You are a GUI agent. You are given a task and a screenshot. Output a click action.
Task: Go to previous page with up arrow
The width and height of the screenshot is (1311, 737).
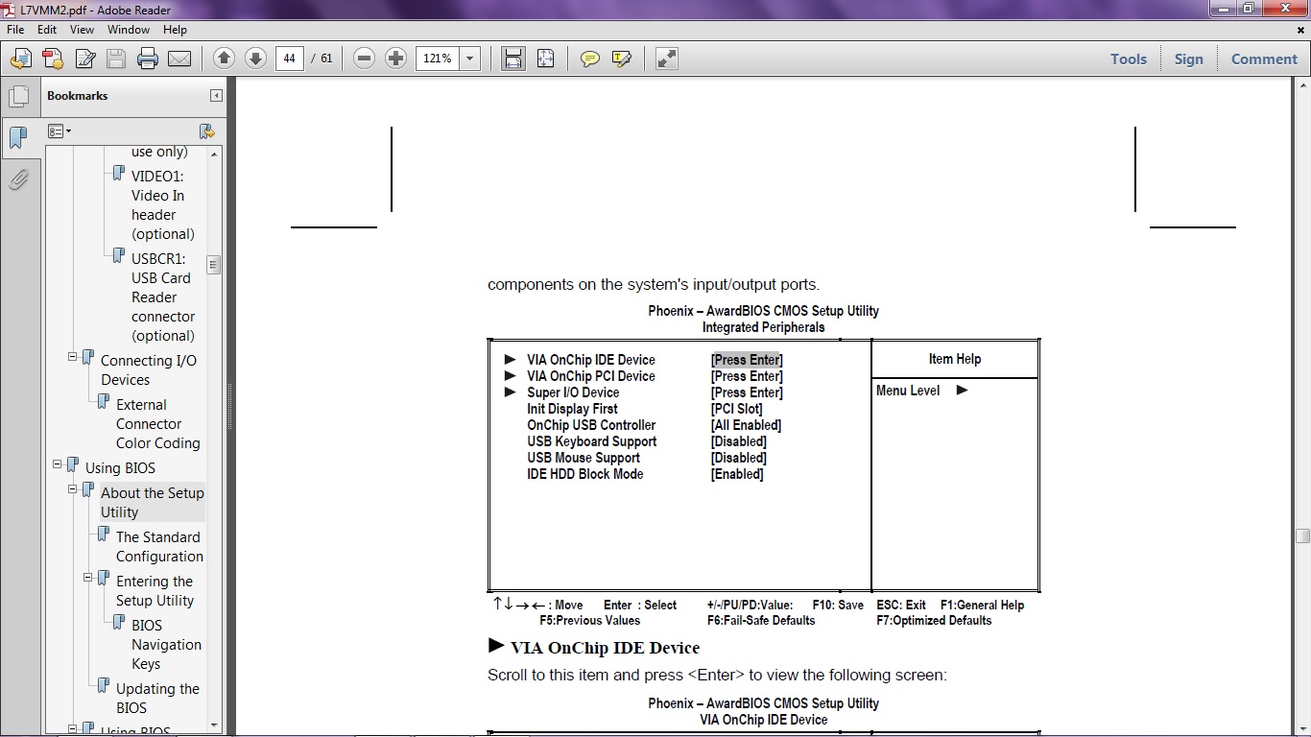point(224,59)
